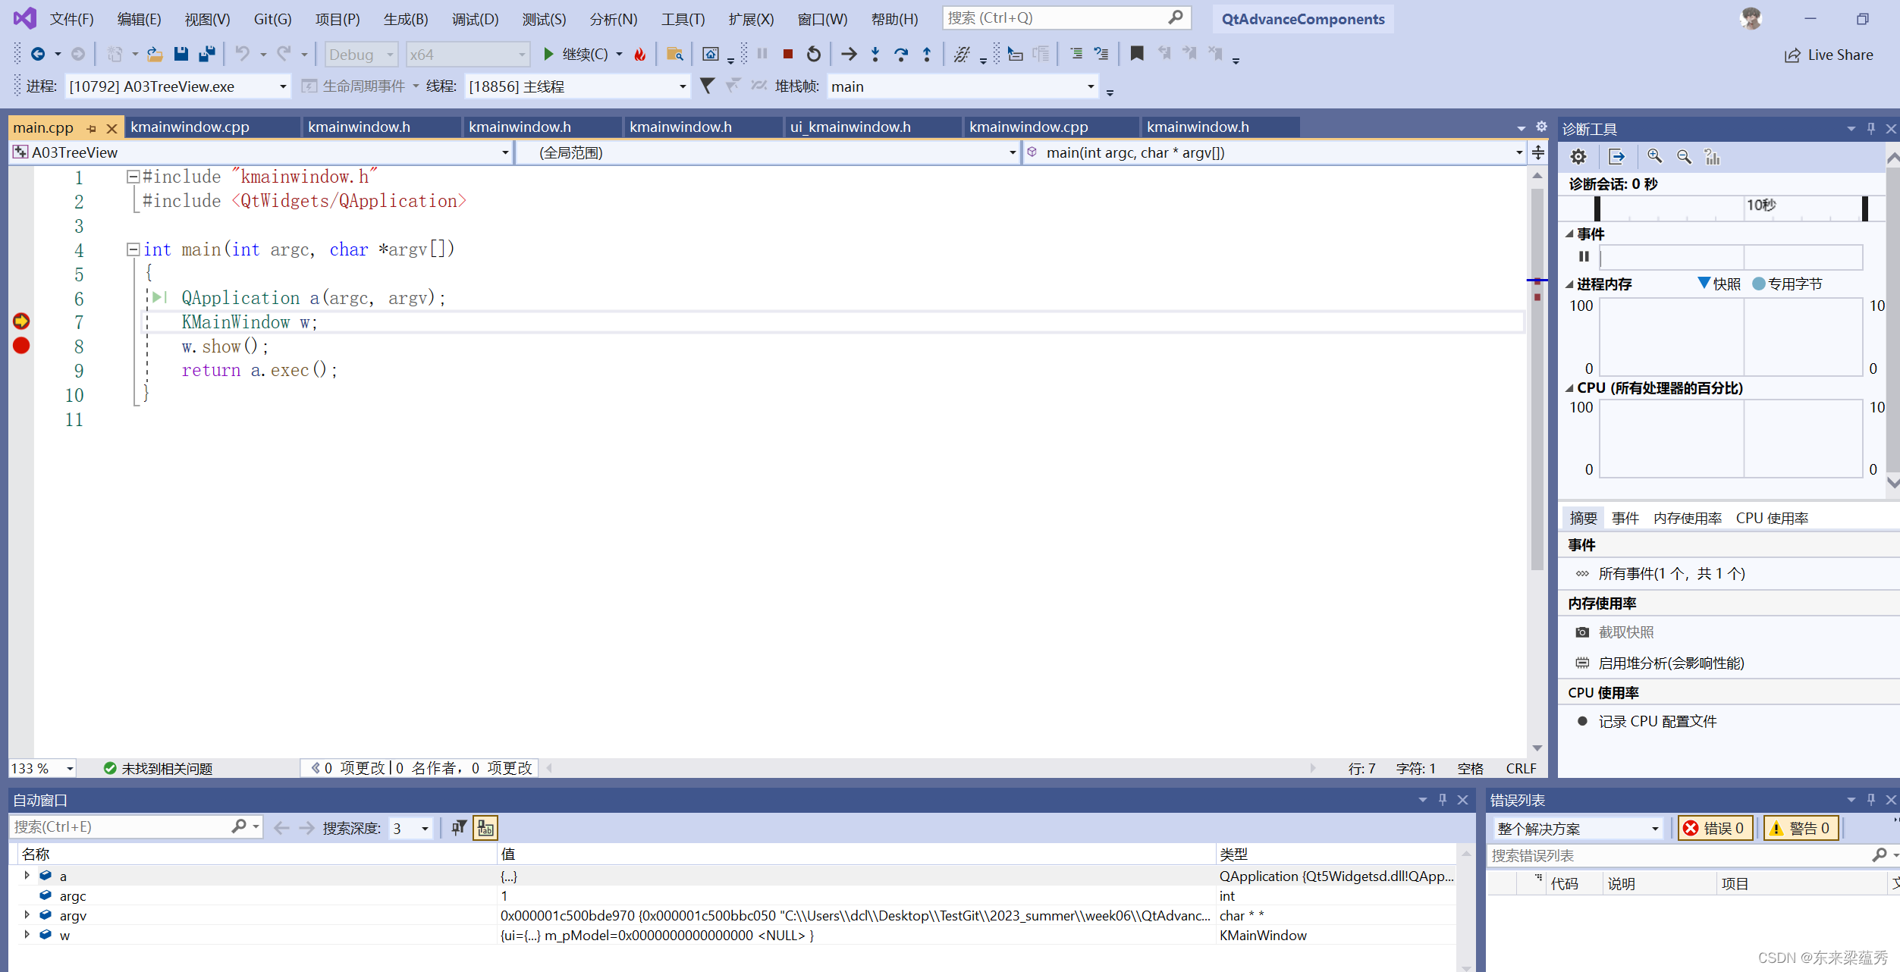Open the 线程 thread dropdown
Image resolution: width=1900 pixels, height=972 pixels.
[577, 86]
